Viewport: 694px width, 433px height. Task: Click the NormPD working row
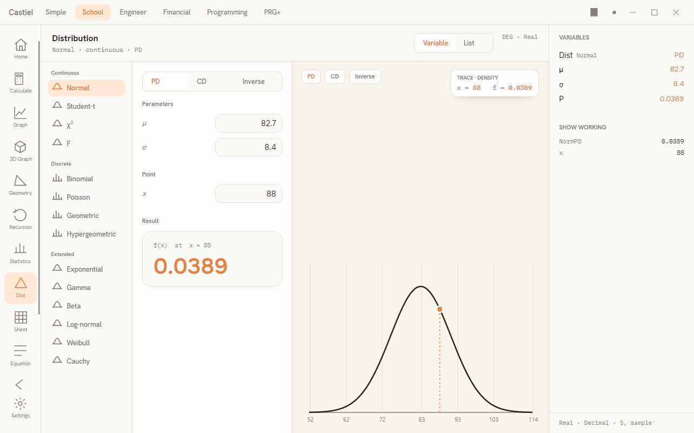621,141
